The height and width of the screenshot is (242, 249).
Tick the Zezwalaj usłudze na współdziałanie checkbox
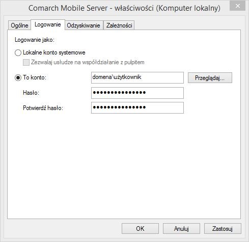[26, 62]
